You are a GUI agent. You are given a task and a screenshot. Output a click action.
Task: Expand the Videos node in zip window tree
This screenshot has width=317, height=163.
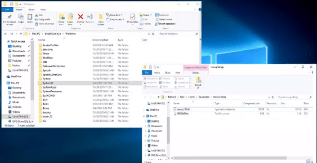145,145
